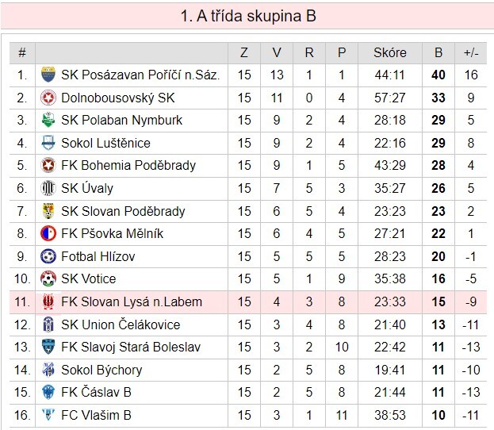Open FK Slovan Lysá n.Labem team link
Image resolution: width=494 pixels, height=430 pixels.
(x=131, y=301)
